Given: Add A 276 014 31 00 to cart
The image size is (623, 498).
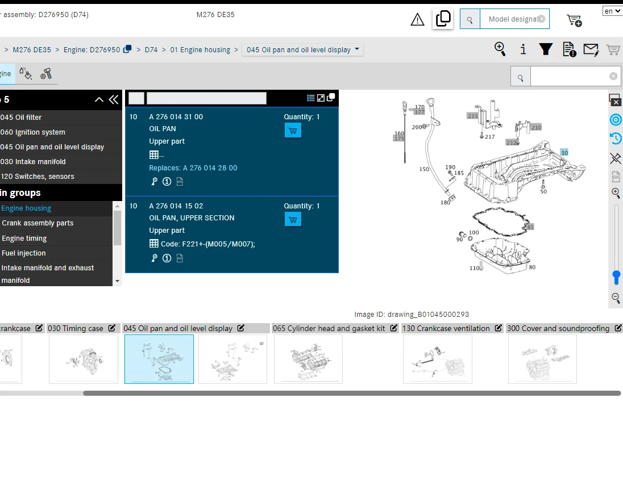Looking at the screenshot, I should tap(293, 130).
